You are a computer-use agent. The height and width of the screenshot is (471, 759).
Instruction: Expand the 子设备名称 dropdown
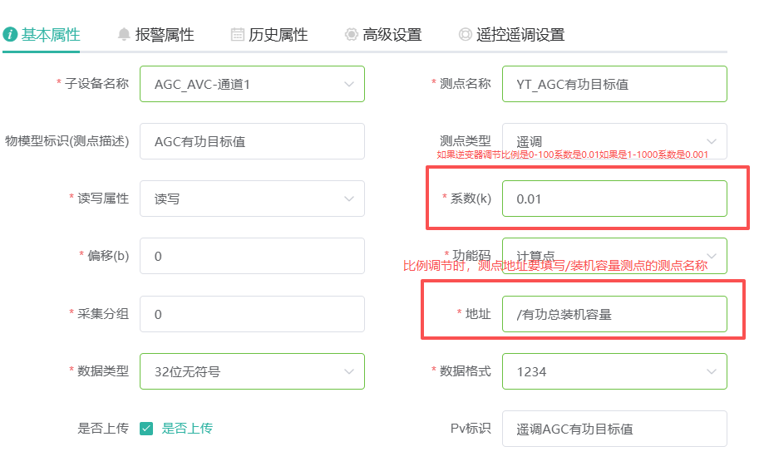click(348, 84)
